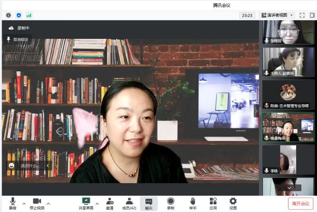Viewport: 317px width, 212px height.
Task: Mute microphone with the 静音 button
Action: click(12, 203)
